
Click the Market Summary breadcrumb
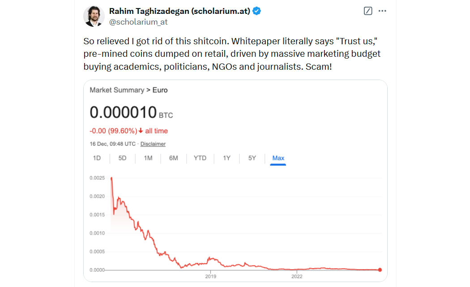(x=117, y=90)
